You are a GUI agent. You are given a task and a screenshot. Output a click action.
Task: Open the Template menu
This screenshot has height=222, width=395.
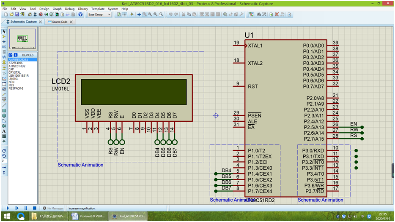pos(98,9)
